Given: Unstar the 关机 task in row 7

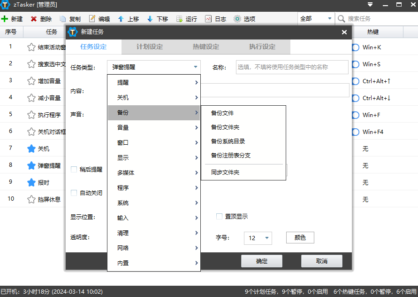Looking at the screenshot, I should click(31, 148).
